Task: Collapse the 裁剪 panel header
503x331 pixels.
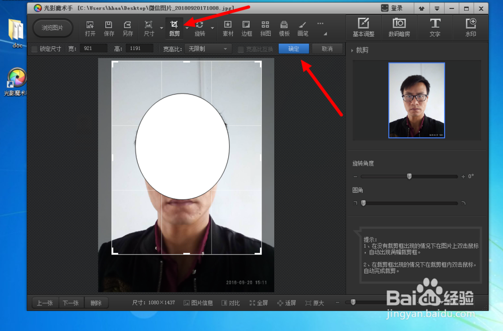Action: (x=360, y=50)
